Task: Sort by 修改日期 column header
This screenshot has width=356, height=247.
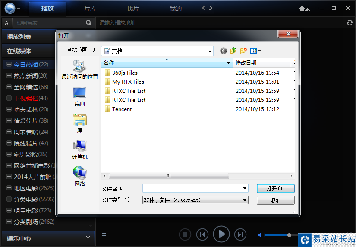Action: click(262, 63)
